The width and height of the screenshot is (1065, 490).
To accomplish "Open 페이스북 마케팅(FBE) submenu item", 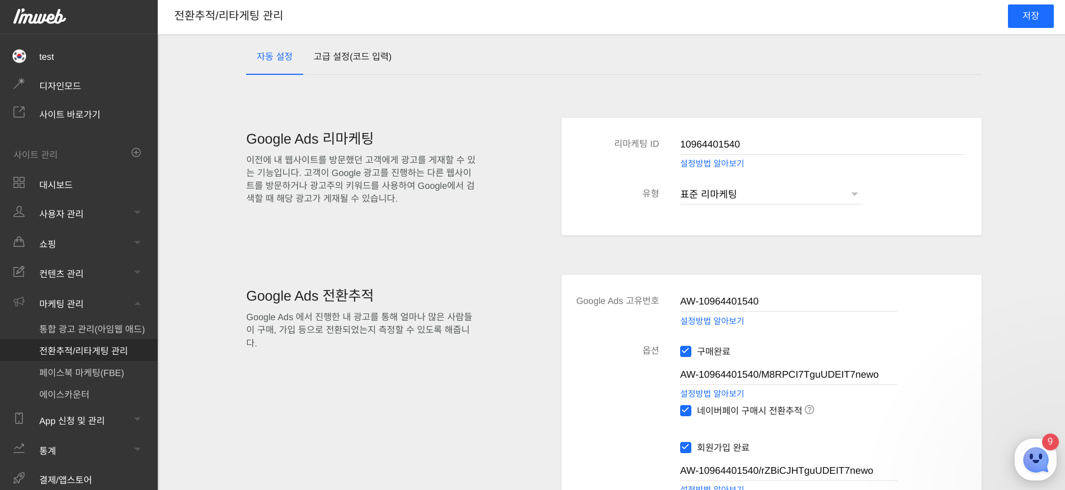I will (82, 373).
